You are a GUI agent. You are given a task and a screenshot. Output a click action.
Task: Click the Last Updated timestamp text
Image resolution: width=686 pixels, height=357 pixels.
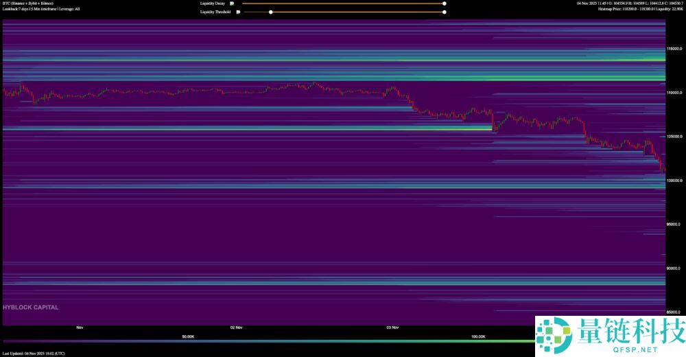click(x=34, y=353)
